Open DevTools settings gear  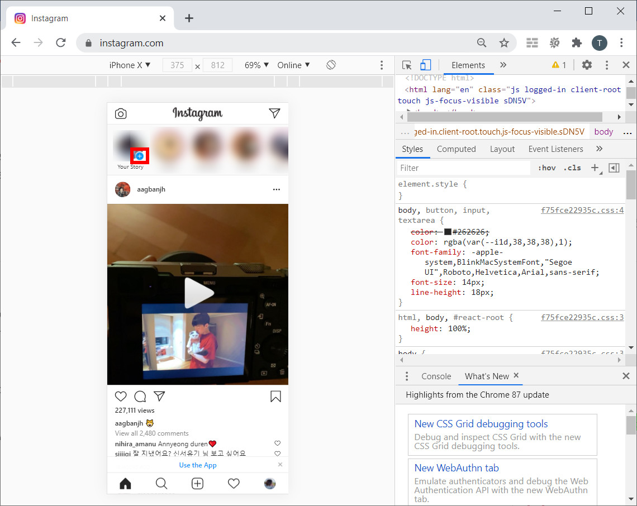(x=587, y=65)
